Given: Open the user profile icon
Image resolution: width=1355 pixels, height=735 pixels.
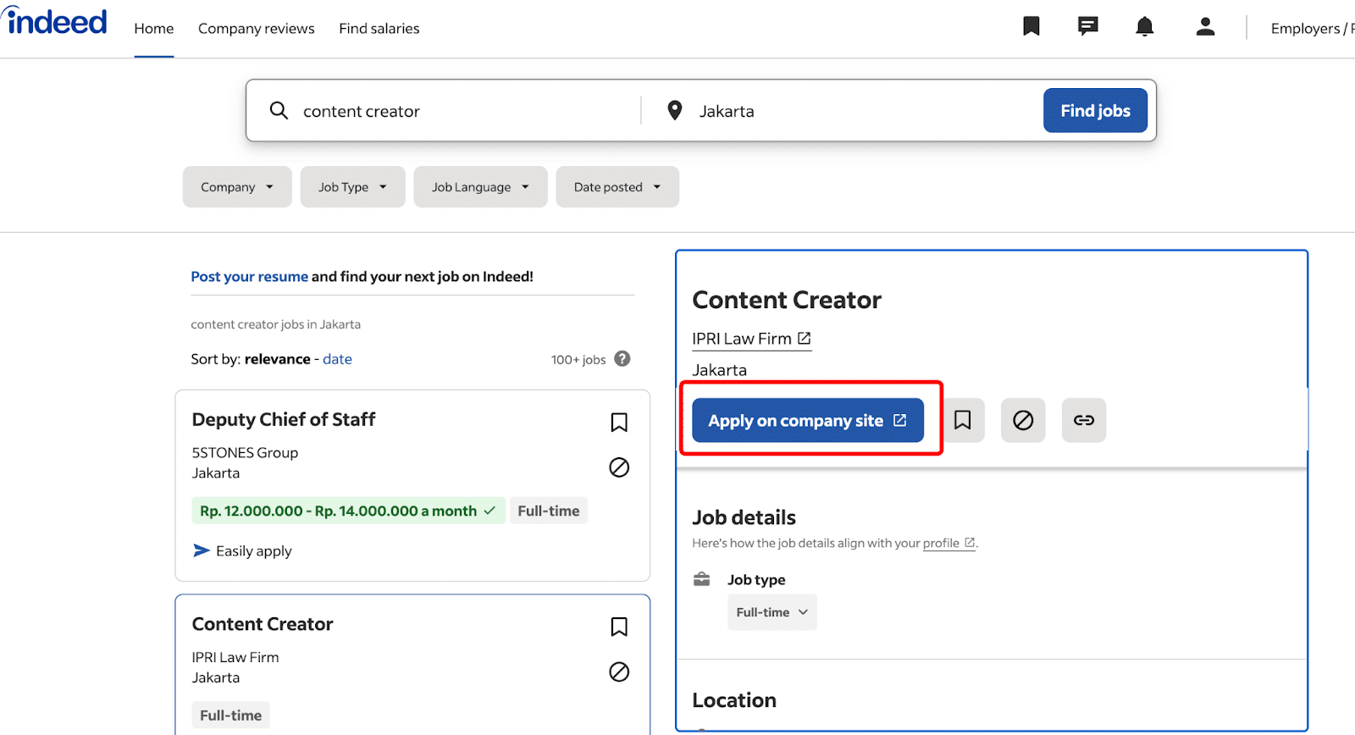Looking at the screenshot, I should pos(1205,27).
